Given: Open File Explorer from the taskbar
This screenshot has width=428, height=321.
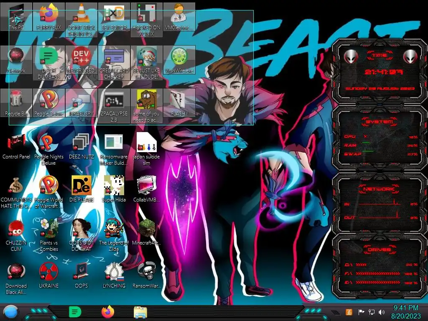Looking at the screenshot, I should click(140, 312).
